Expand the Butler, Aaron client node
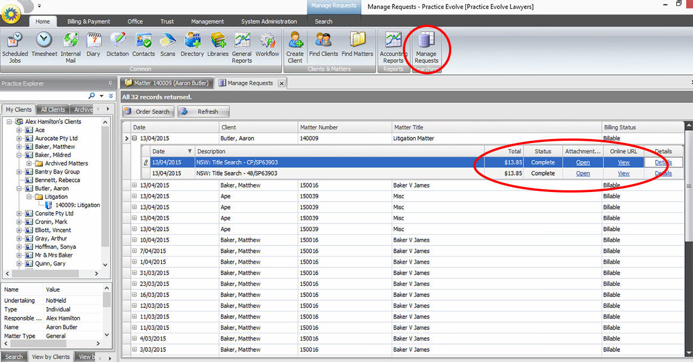Viewport: 693px width, 362px height. point(18,187)
